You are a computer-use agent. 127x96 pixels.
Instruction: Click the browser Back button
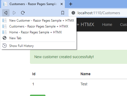click(x=6, y=13)
